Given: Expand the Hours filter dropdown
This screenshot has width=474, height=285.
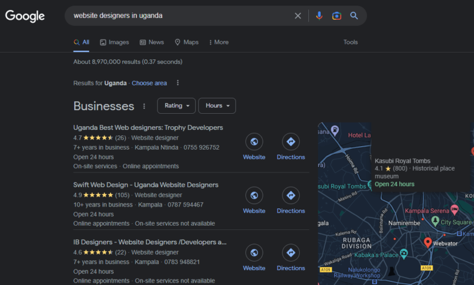Looking at the screenshot, I should 217,106.
